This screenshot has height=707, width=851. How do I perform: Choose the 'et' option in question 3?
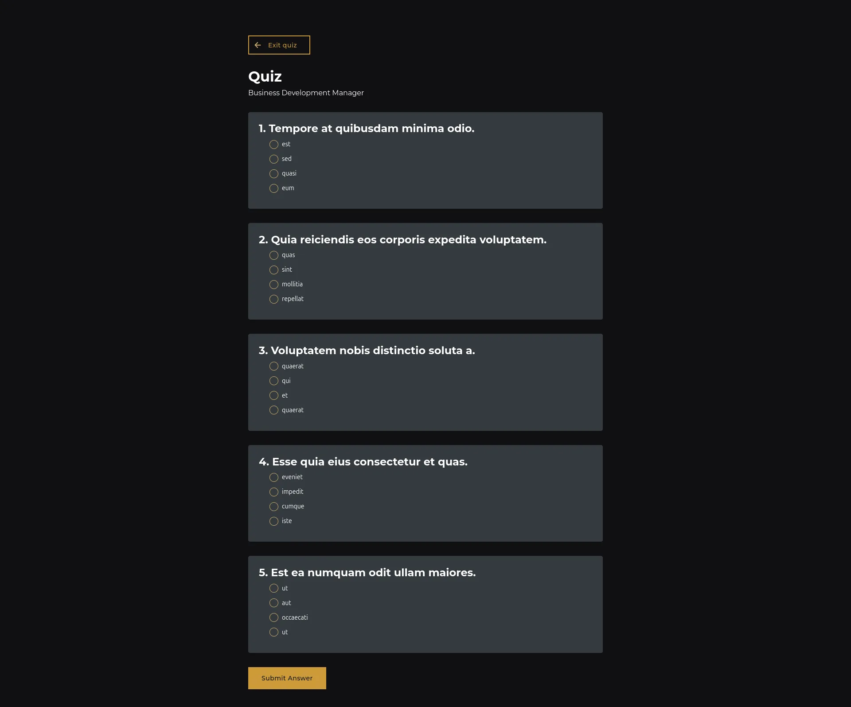[x=274, y=395]
